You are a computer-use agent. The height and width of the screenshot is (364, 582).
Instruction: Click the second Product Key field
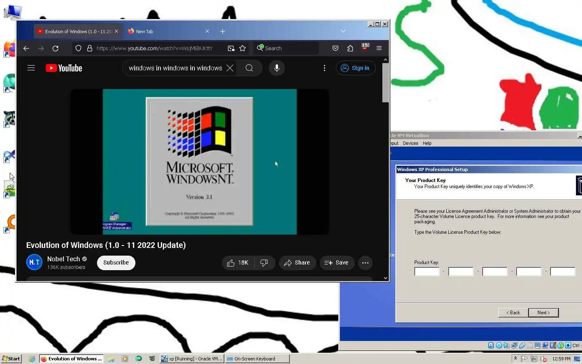click(x=461, y=271)
